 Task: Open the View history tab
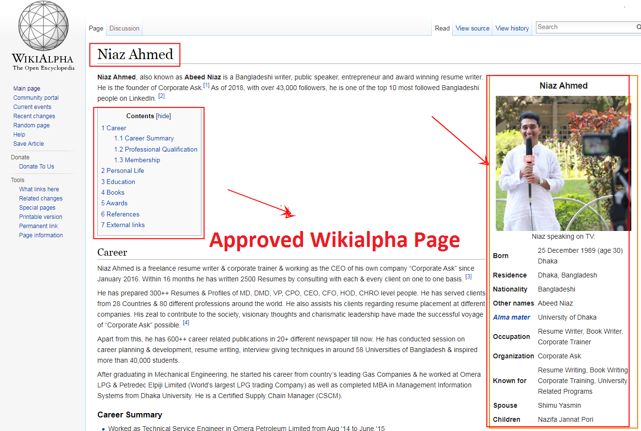coord(512,28)
